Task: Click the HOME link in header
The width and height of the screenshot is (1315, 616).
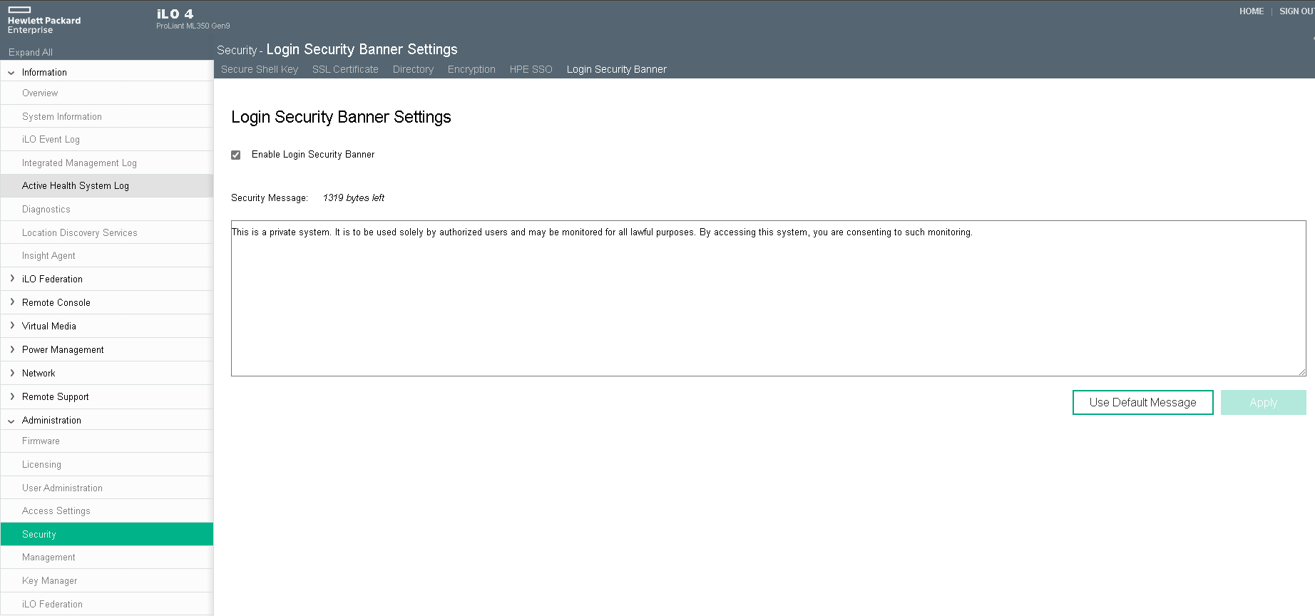Action: click(1251, 11)
